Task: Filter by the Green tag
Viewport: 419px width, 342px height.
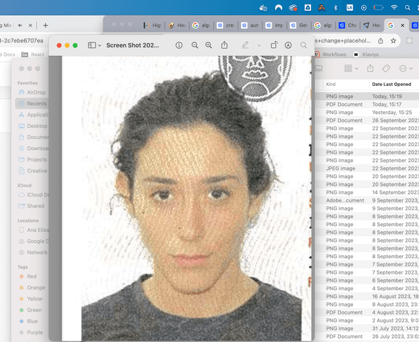Action: point(31,310)
